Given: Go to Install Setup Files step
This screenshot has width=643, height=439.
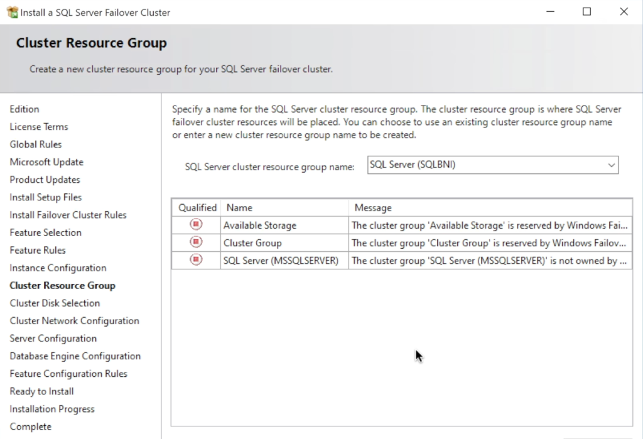Looking at the screenshot, I should click(46, 197).
